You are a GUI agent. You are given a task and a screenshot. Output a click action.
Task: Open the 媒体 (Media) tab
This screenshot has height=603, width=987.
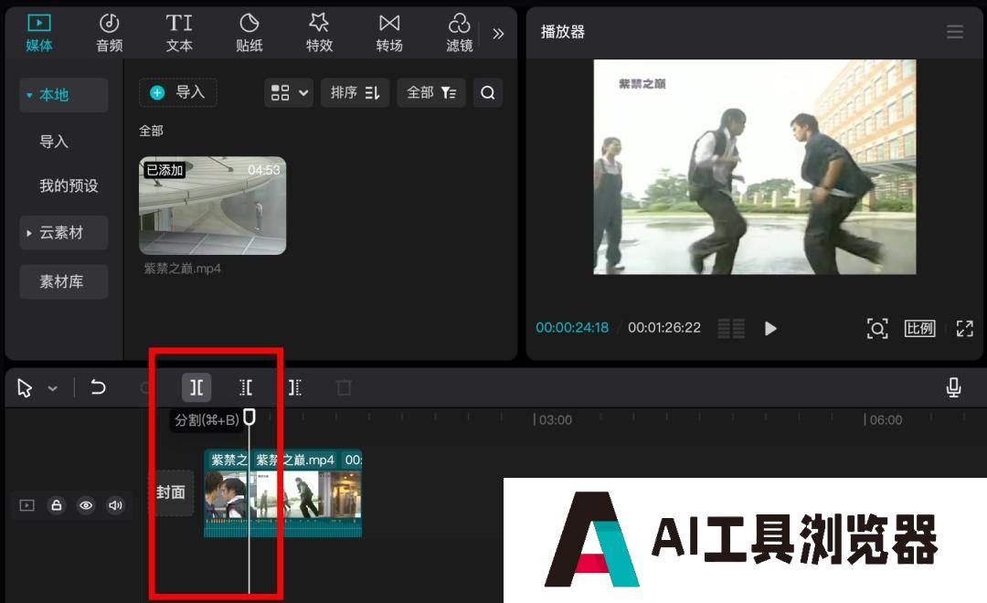click(x=39, y=33)
